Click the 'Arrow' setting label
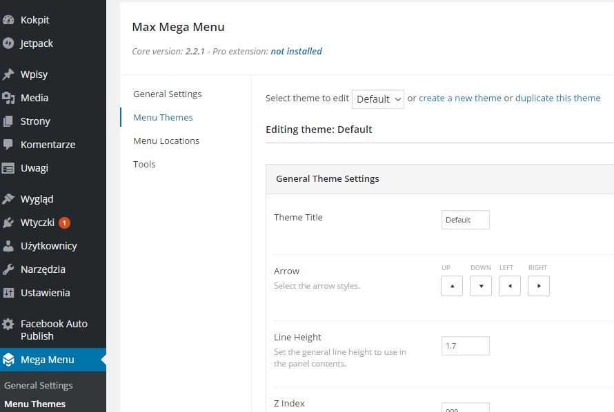This screenshot has width=614, height=412. [x=286, y=271]
